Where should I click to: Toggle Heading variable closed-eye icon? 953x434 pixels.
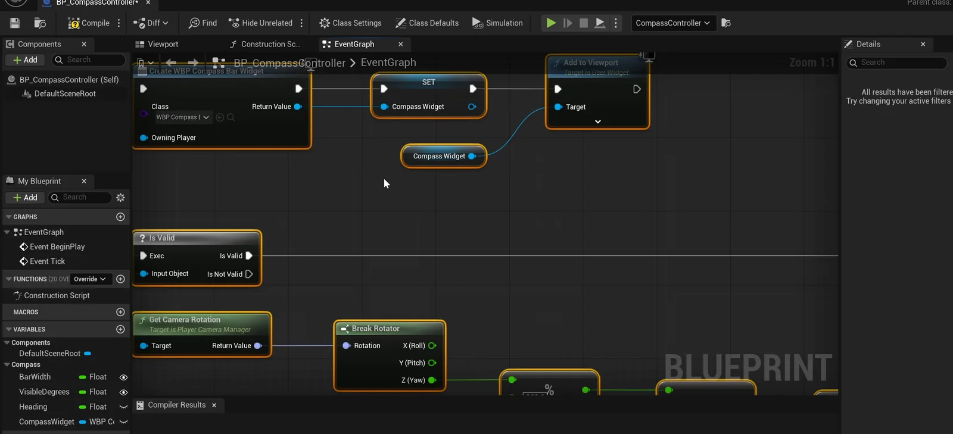click(x=123, y=407)
